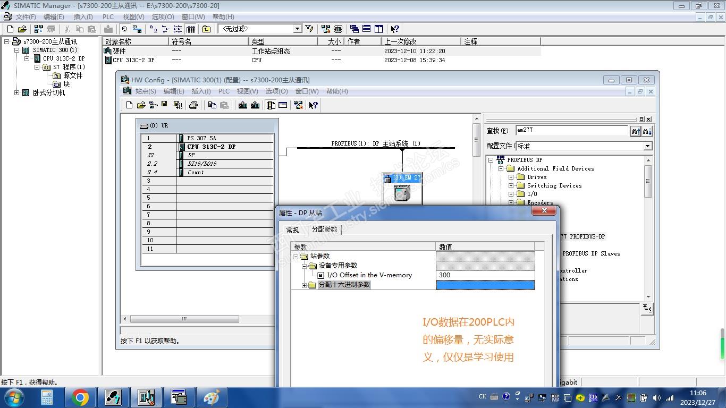Expand the Drives folder in catalog

click(511, 177)
